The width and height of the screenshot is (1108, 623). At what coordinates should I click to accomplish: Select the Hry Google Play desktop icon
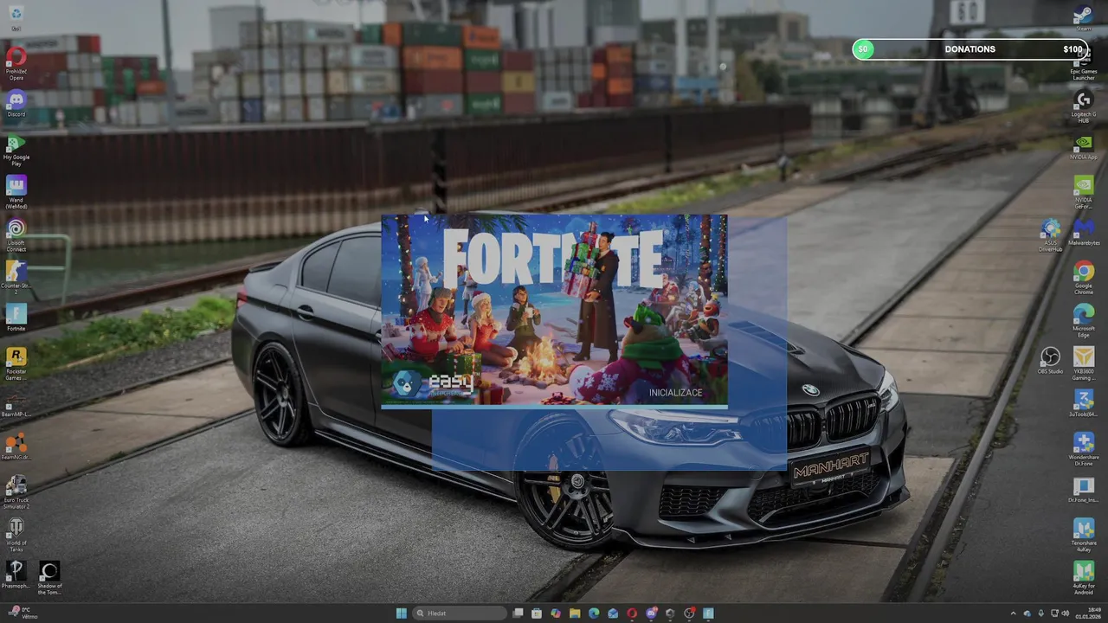pos(16,149)
